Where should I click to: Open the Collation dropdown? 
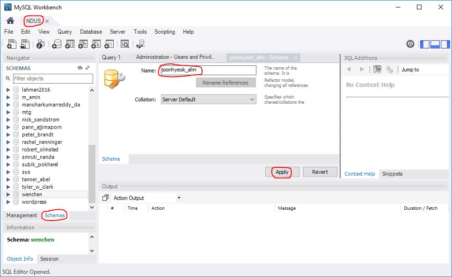click(208, 99)
